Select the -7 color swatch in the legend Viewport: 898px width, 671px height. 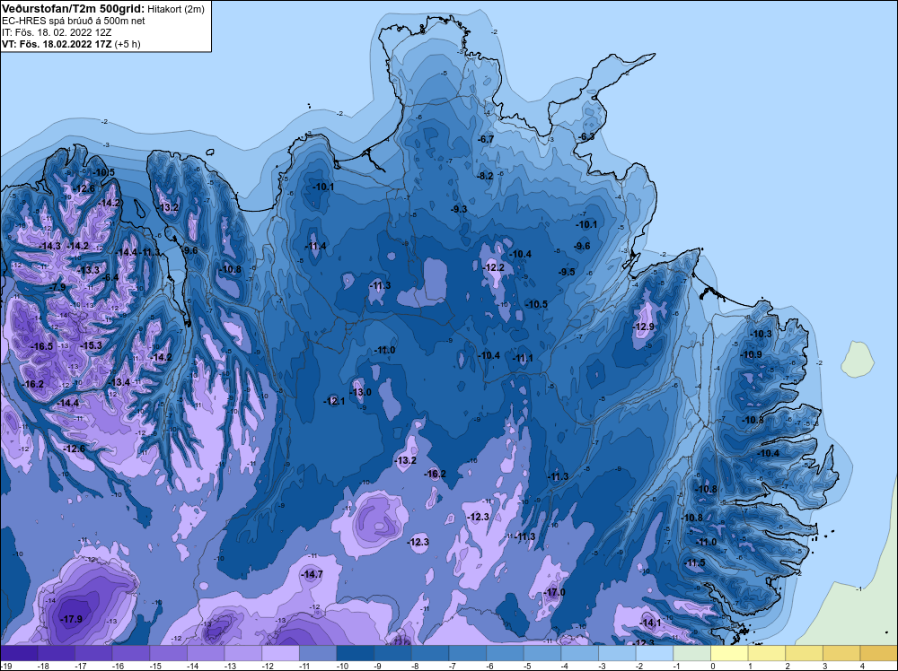(x=467, y=653)
